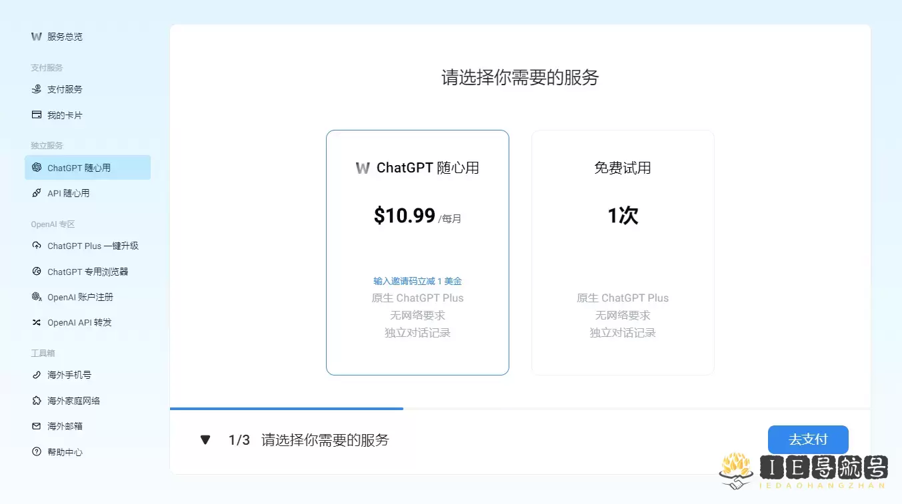902x504 pixels.
Task: Click the 1次 trial count text
Action: 623,216
